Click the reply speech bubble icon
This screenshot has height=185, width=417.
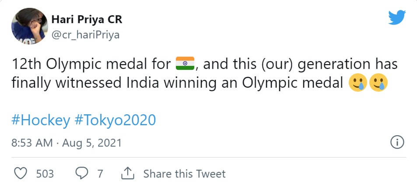pos(81,174)
